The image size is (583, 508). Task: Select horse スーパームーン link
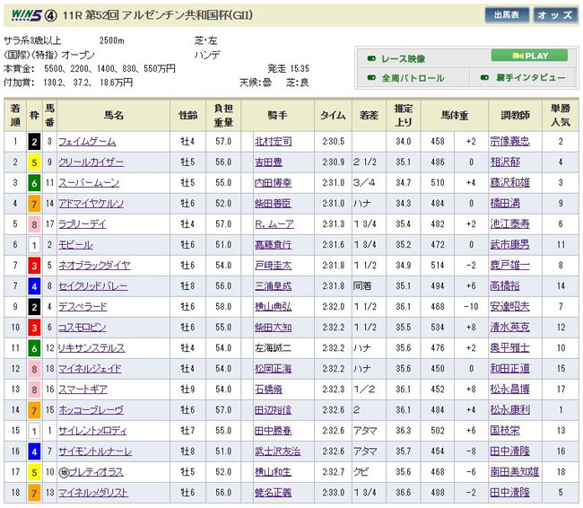click(x=86, y=182)
